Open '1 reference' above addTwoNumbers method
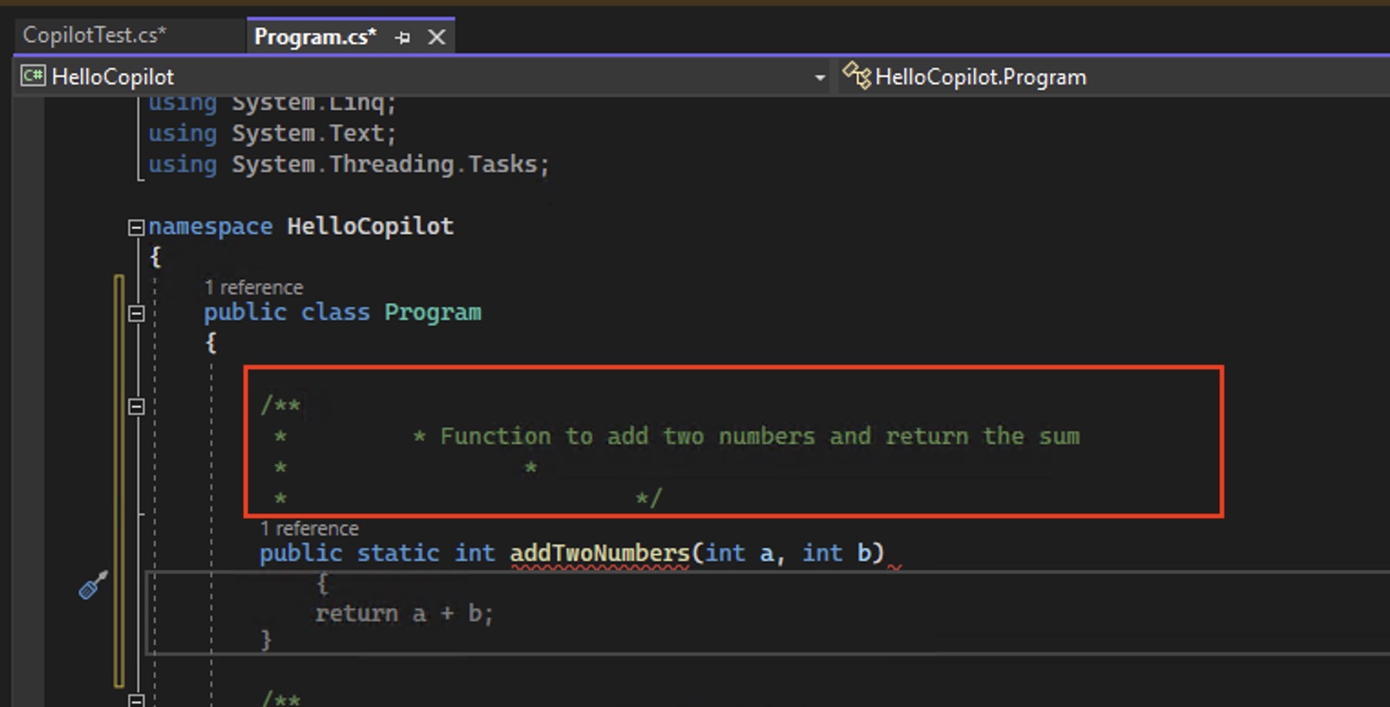The height and width of the screenshot is (707, 1390). (310, 528)
